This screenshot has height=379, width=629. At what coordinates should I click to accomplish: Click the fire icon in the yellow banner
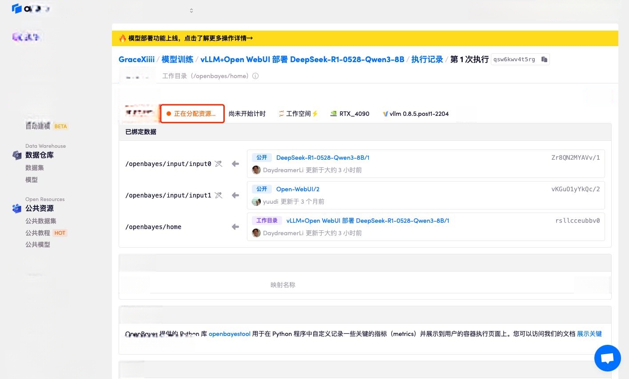click(123, 38)
